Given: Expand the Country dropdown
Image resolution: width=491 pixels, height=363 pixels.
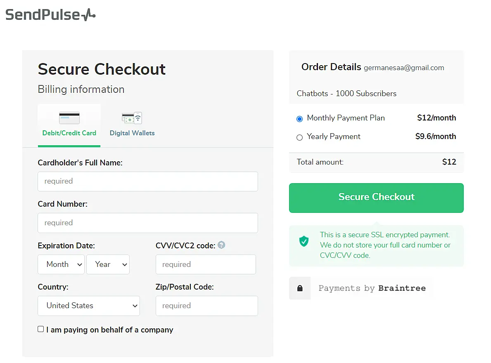Looking at the screenshot, I should pyautogui.click(x=89, y=306).
